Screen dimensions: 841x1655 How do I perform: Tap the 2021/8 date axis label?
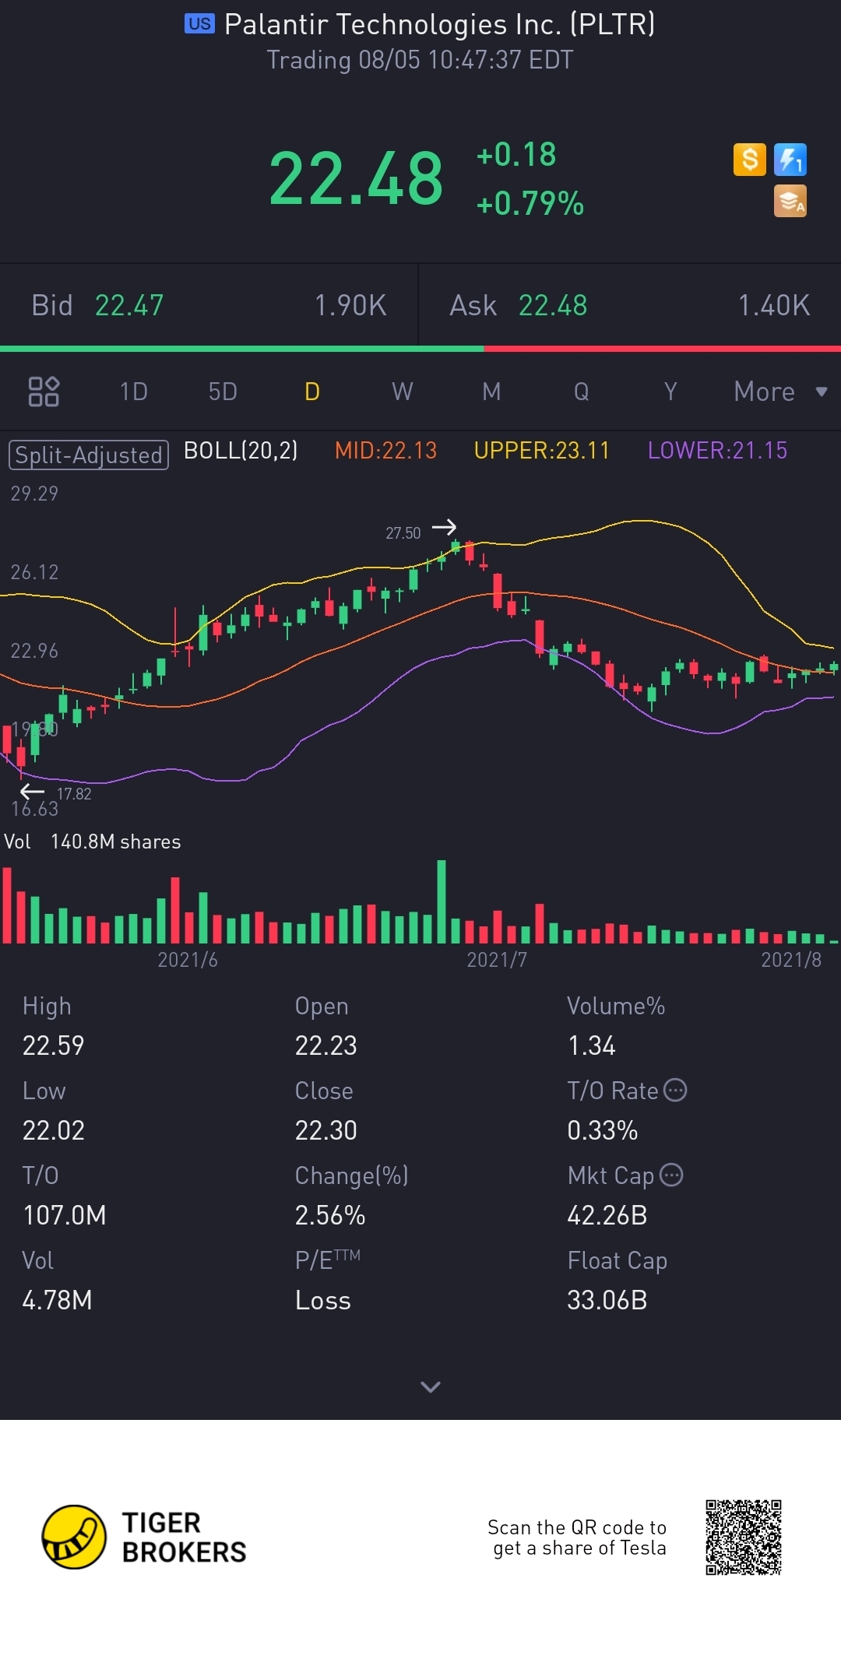791,960
